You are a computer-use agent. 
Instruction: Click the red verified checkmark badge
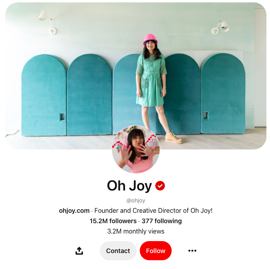(160, 186)
